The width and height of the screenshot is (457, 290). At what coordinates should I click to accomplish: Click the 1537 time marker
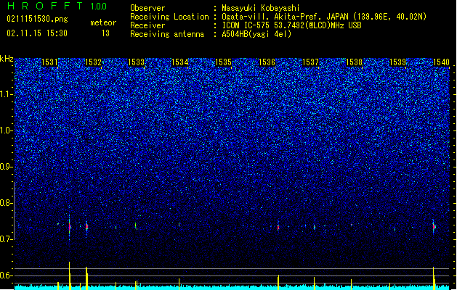coord(311,62)
